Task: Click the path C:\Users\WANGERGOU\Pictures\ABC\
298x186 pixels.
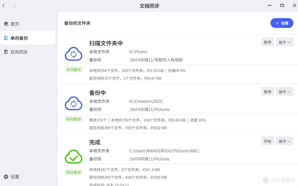Action: pos(164,151)
